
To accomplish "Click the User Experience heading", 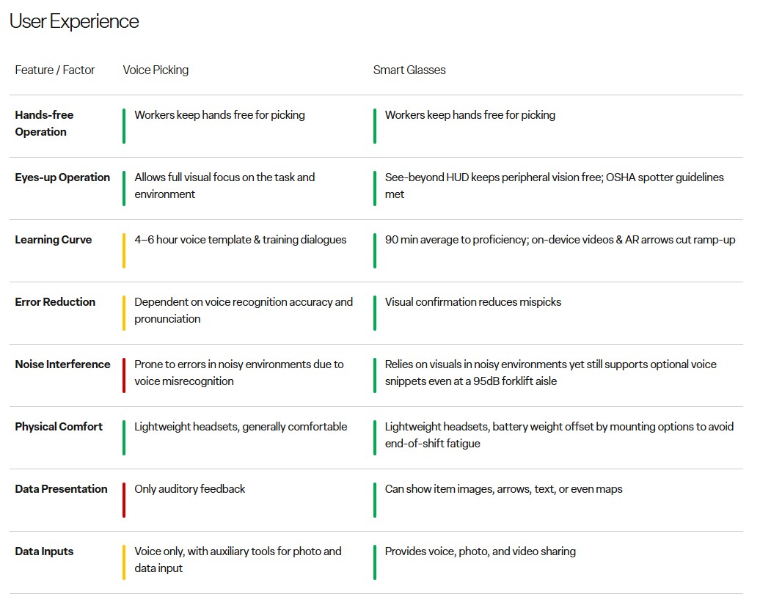I will [74, 22].
